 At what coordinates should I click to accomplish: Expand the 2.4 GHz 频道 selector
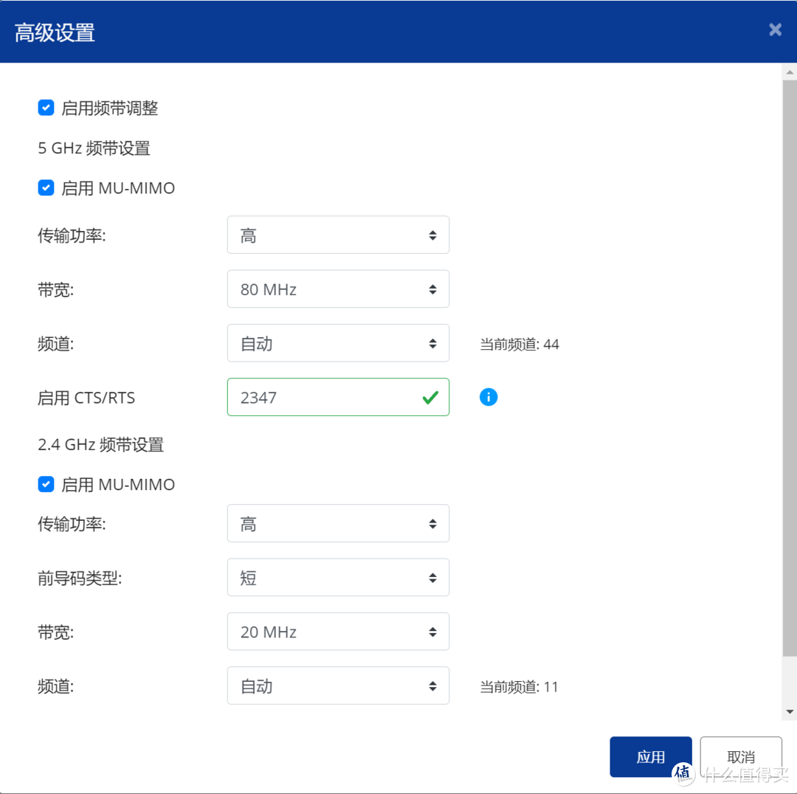pyautogui.click(x=338, y=686)
